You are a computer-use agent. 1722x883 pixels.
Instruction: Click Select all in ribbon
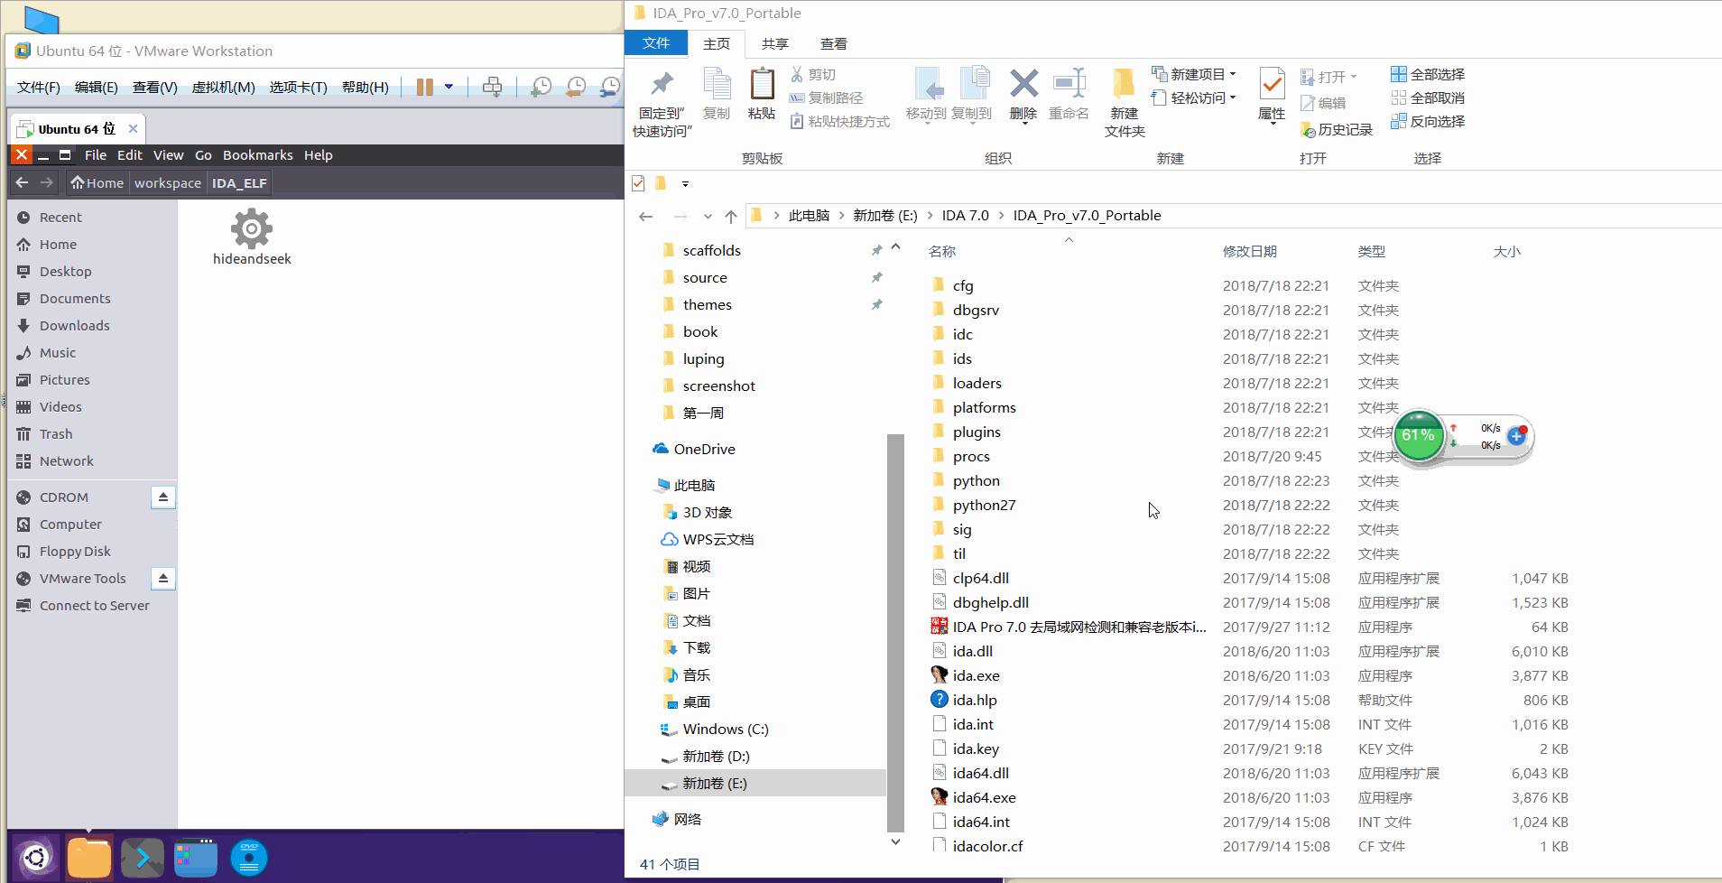1428,74
